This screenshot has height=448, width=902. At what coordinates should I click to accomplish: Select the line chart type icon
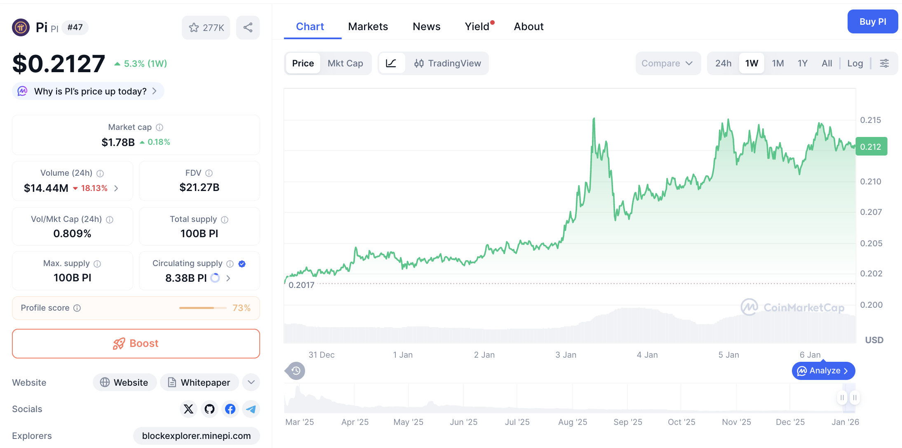(x=391, y=63)
